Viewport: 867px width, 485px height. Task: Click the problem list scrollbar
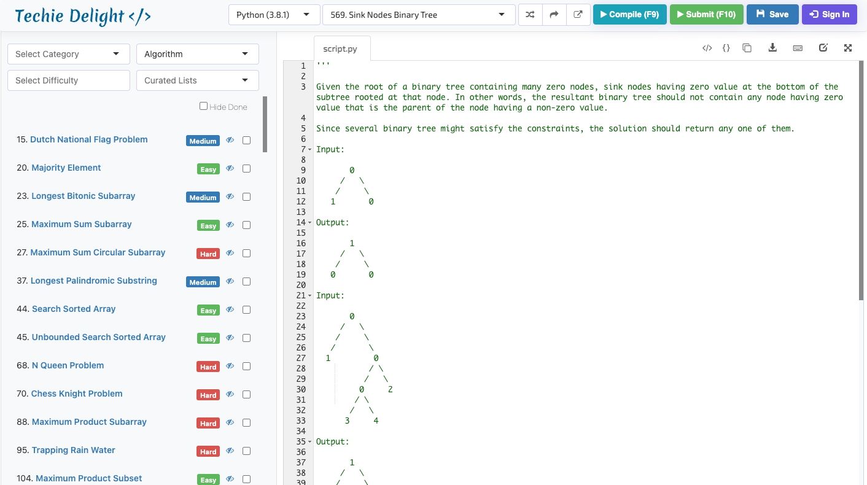265,124
